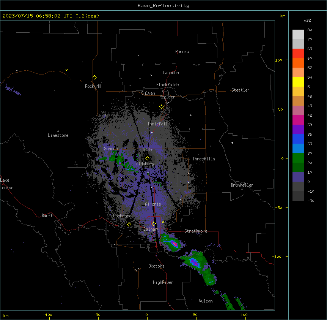Click the Vulcan label
This screenshot has height=320, width=327.
[206, 301]
